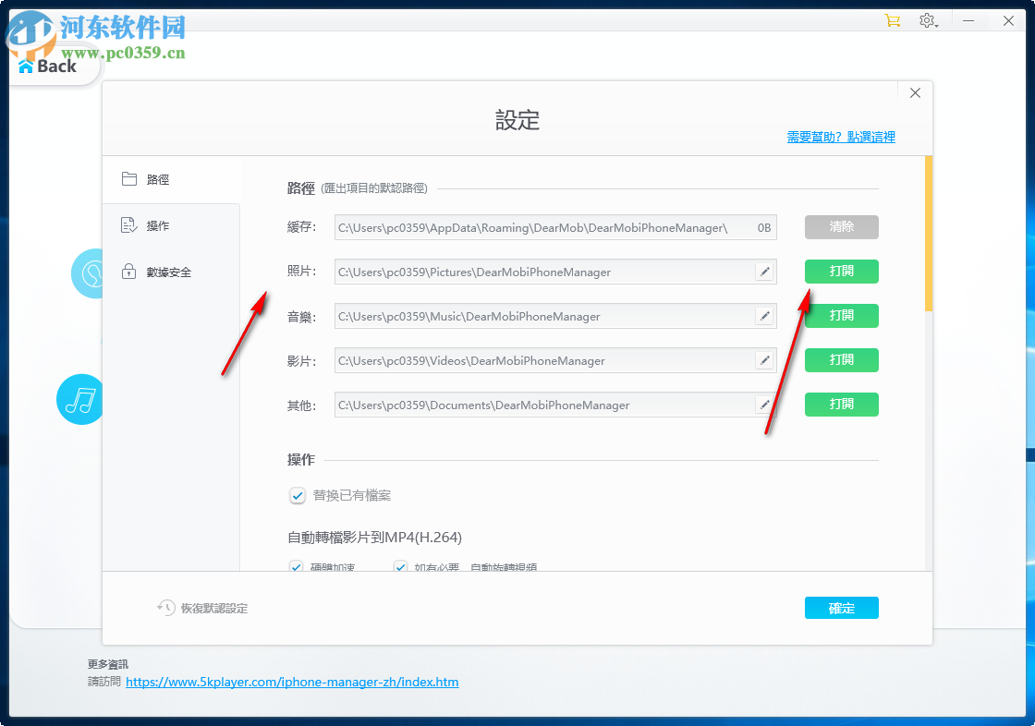The width and height of the screenshot is (1035, 726).
Task: Click 恢復默認設定 to restore defaults
Action: point(201,608)
